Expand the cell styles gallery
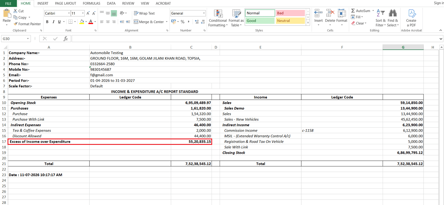Image resolution: width=444 pixels, height=205 pixels. point(308,23)
